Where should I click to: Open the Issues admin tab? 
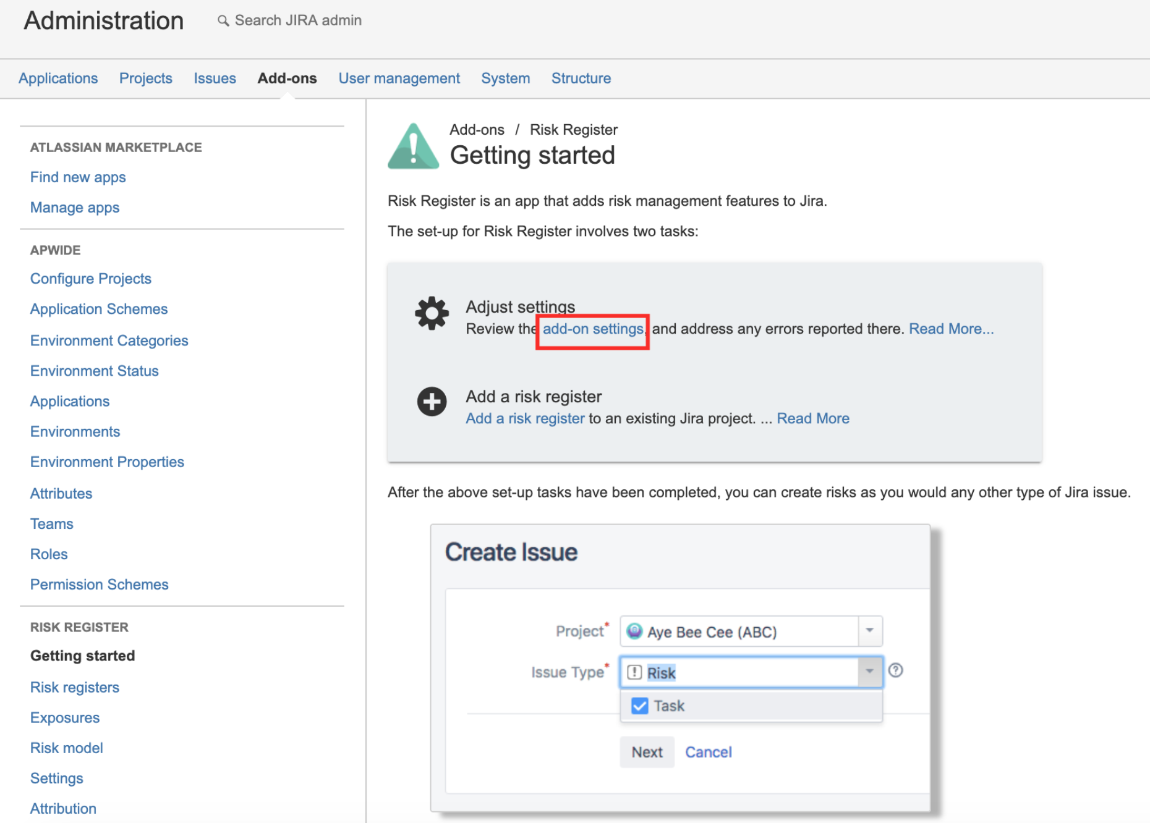click(215, 78)
